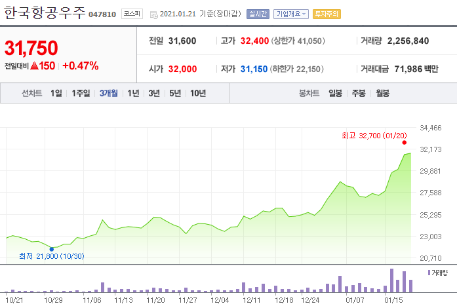The width and height of the screenshot is (457, 306).
Task: Click the 34,466 y-axis label
Action: coord(431,128)
